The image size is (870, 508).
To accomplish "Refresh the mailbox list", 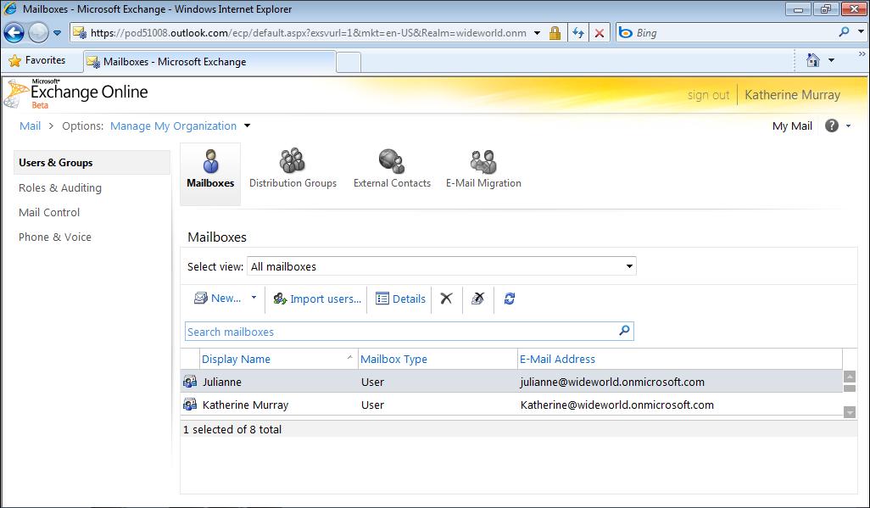I will tap(510, 299).
